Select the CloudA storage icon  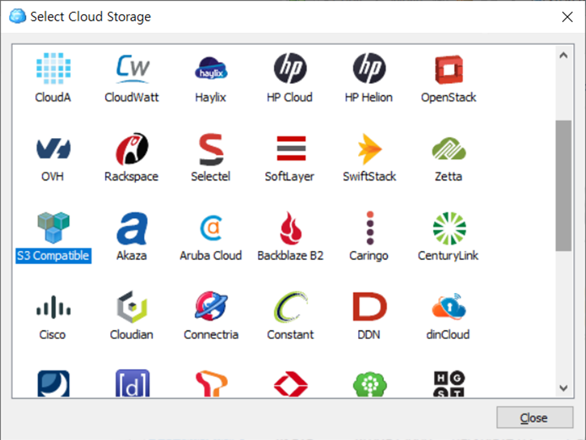(53, 69)
